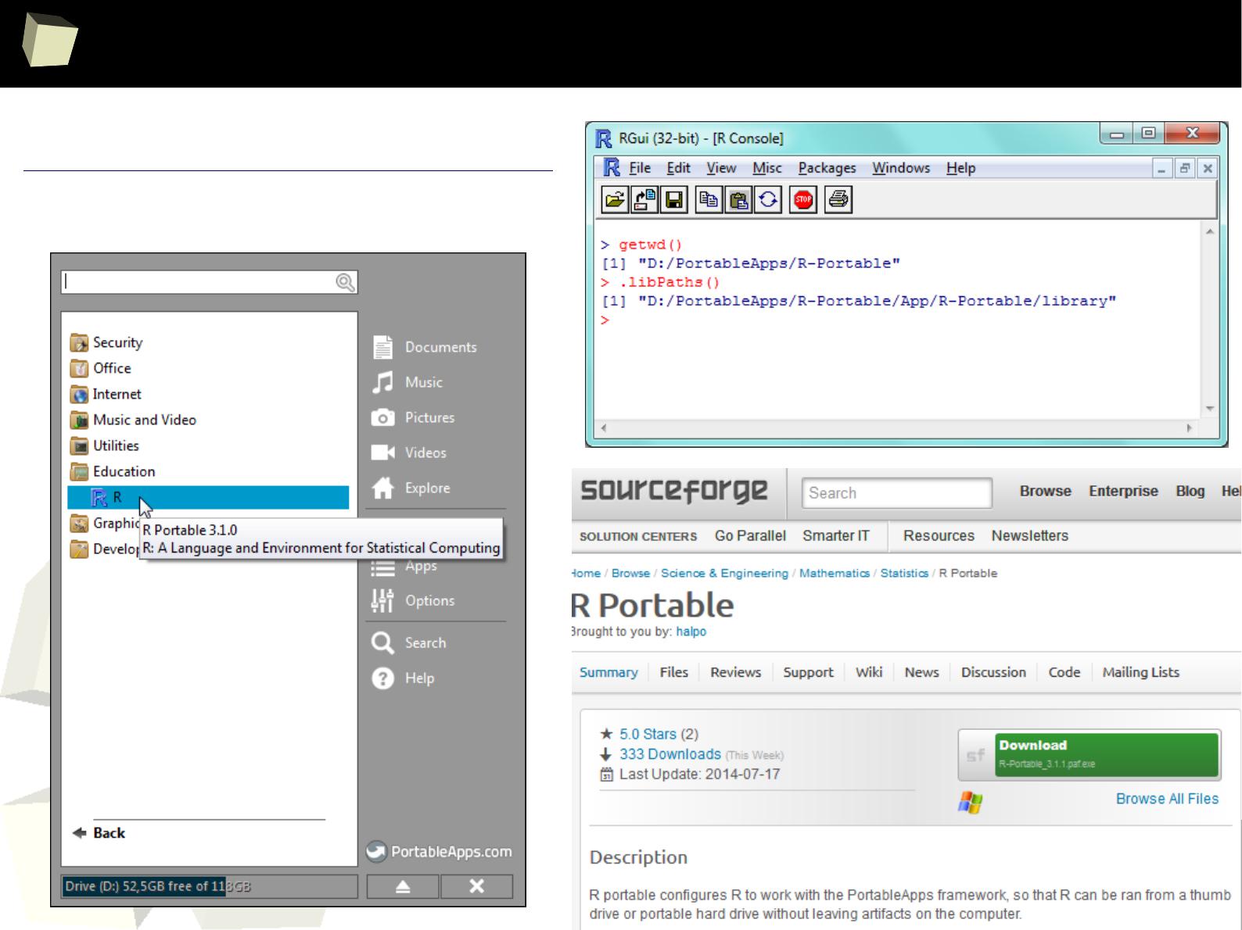Click scroll down arrow in R Console

coord(1209,409)
